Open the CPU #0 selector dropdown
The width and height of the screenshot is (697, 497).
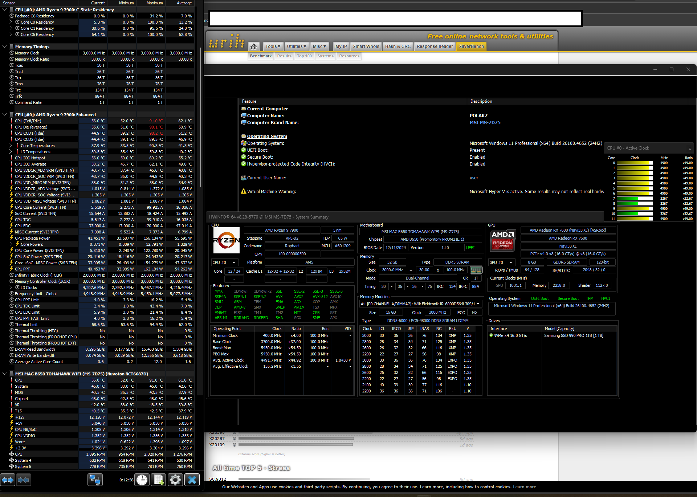point(224,262)
